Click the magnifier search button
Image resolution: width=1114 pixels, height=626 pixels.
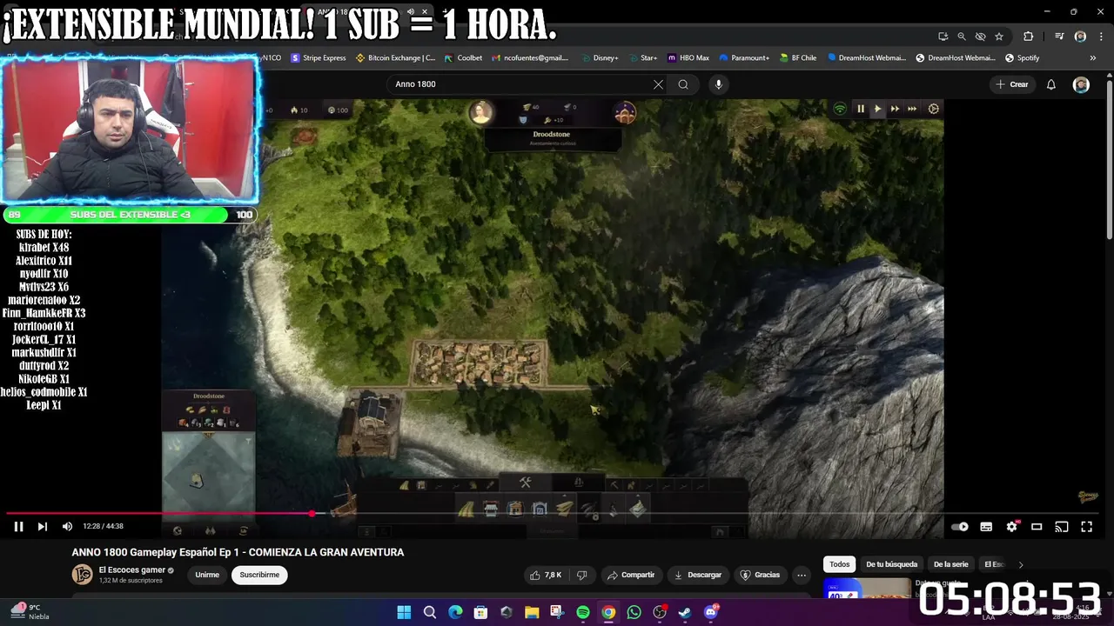click(x=683, y=84)
